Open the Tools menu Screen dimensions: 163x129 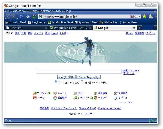(x=59, y=11)
